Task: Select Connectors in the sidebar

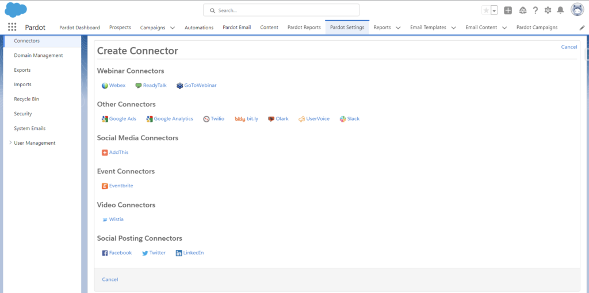Action: tap(41, 41)
